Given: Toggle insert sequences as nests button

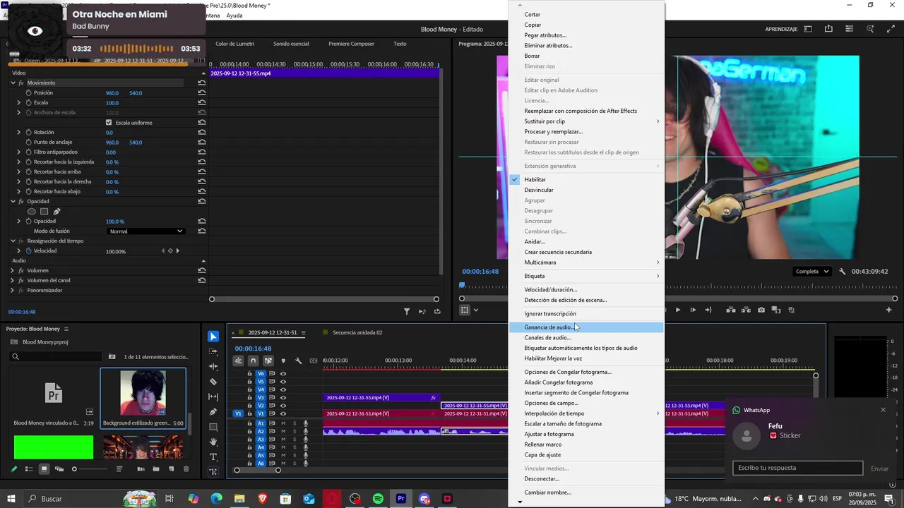Looking at the screenshot, I should pos(238,361).
